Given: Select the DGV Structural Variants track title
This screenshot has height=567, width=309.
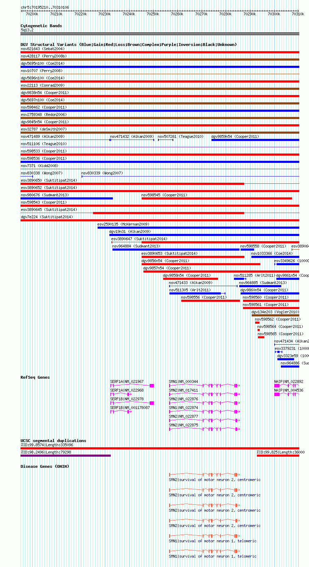Looking at the screenshot, I should point(129,45).
